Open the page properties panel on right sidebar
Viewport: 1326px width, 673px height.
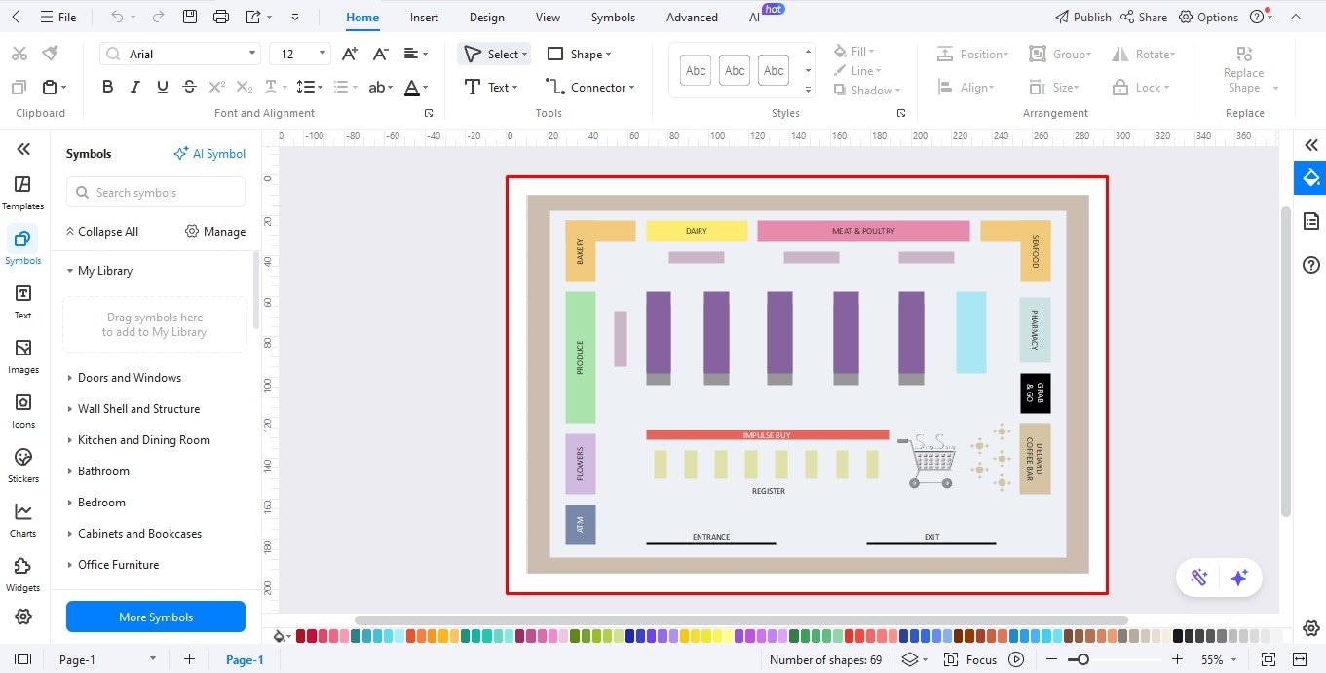(x=1311, y=221)
